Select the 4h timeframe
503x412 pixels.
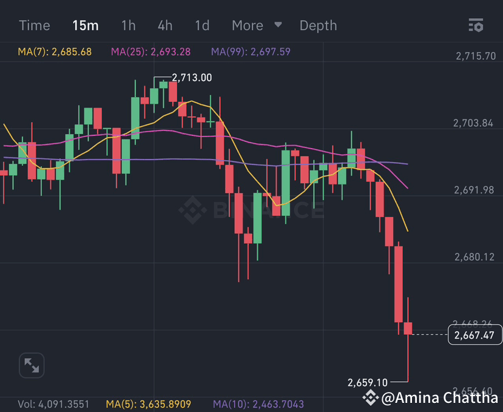coord(164,25)
